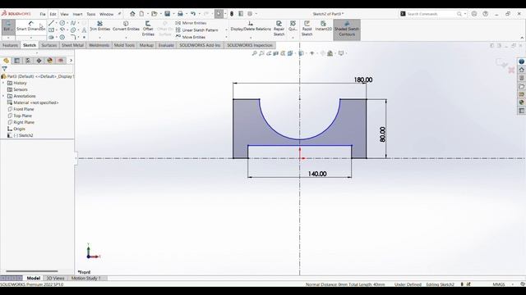The width and height of the screenshot is (526, 295).
Task: Click Zoom to Fit in view toolbar
Action: 254,53
